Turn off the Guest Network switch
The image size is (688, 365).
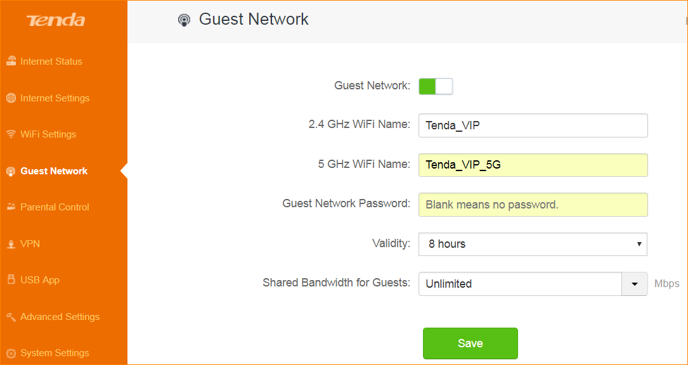pyautogui.click(x=436, y=86)
